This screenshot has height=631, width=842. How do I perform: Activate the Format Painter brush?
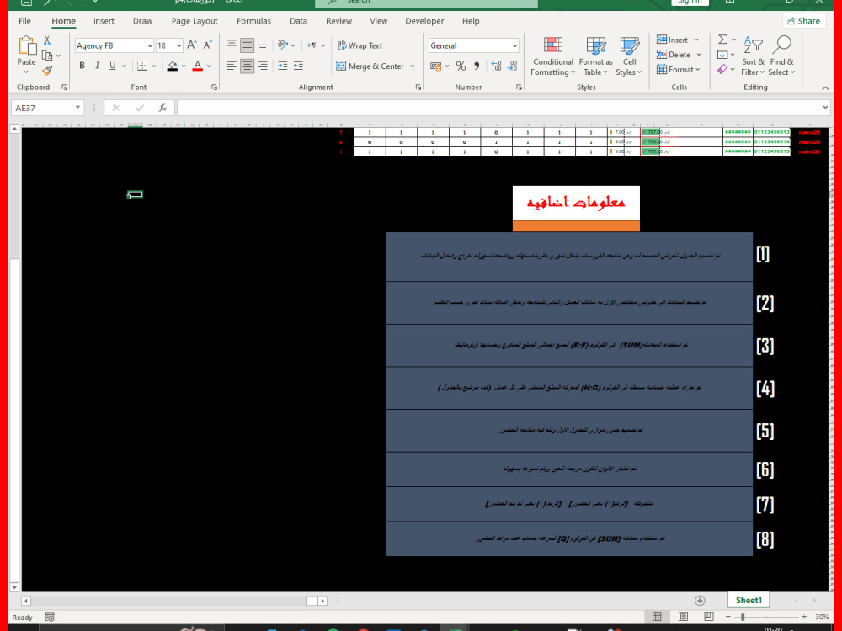(x=47, y=71)
